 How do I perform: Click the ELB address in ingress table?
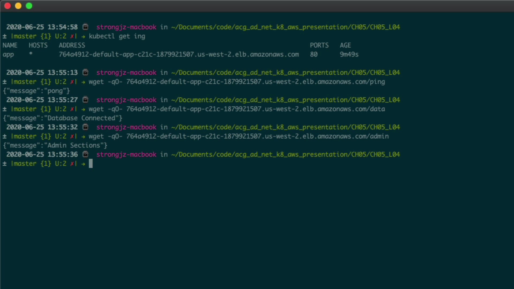(x=179, y=55)
